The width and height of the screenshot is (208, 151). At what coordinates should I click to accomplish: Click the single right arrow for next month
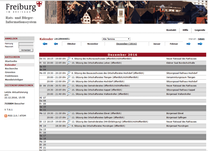(188, 44)
